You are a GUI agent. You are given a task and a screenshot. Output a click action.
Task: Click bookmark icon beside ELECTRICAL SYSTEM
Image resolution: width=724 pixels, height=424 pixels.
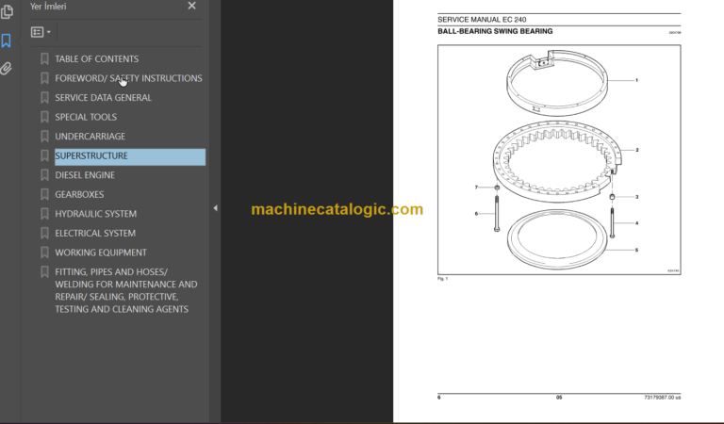pyautogui.click(x=45, y=234)
